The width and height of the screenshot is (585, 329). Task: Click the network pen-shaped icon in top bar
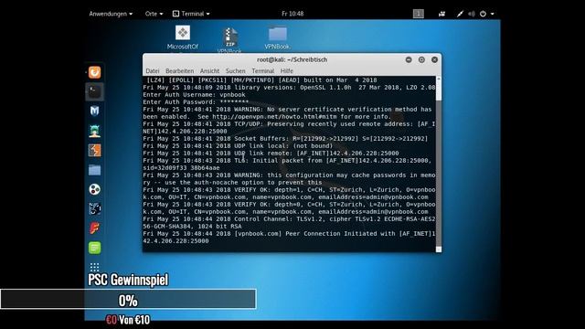460,14
